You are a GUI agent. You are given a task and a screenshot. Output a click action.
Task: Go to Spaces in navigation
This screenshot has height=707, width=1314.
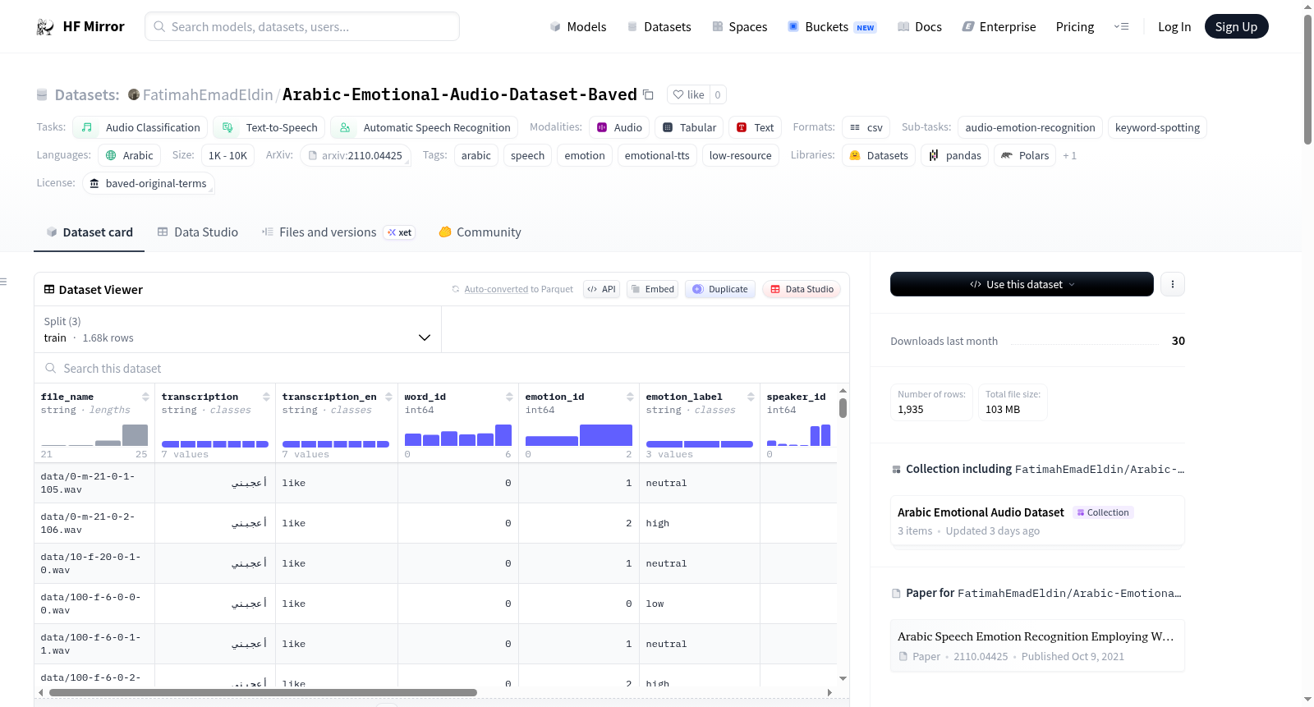coord(739,27)
